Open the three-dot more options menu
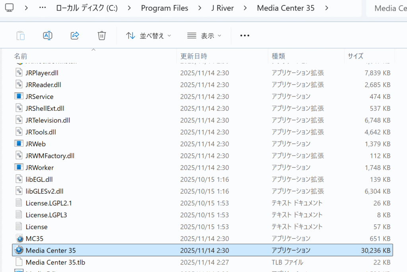 pos(245,36)
